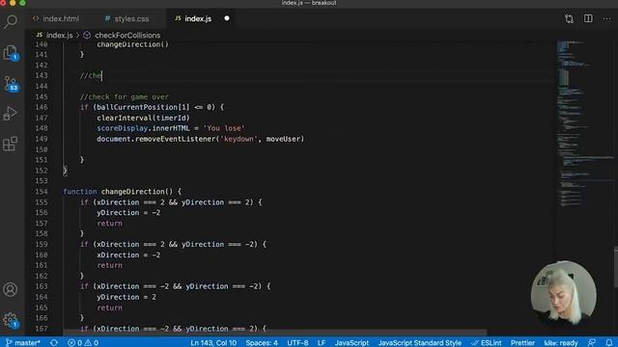Viewport: 618px width, 347px height.
Task: Click 'removeEventListener' on line 149
Action: 176,139
